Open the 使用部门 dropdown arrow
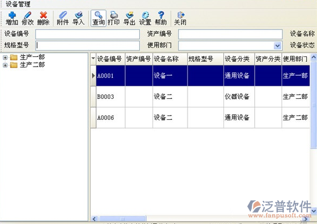The height and width of the screenshot is (224, 317). 278,46
